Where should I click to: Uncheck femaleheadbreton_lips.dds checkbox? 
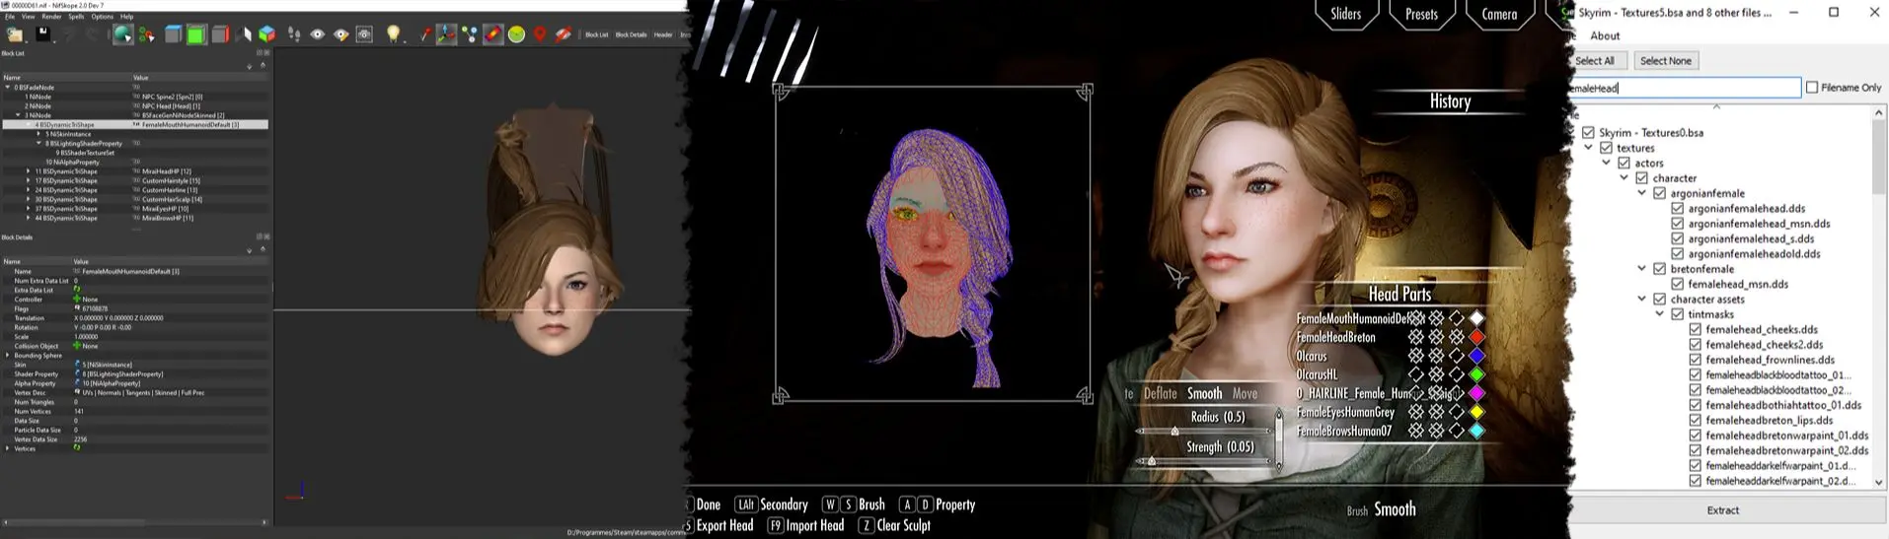tap(1696, 420)
